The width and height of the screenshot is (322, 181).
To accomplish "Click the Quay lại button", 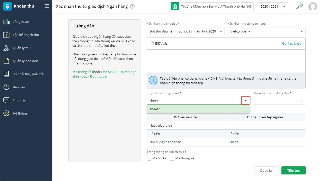I will tap(266, 170).
